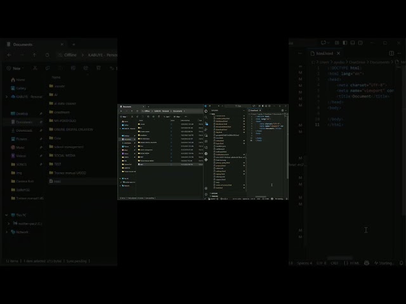Viewport: 406px width, 304px height.
Task: Select Home in navigation pane
Action: (125, 122)
